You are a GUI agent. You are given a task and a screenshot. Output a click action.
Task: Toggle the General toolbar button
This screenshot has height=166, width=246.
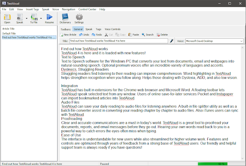(x=78, y=29)
